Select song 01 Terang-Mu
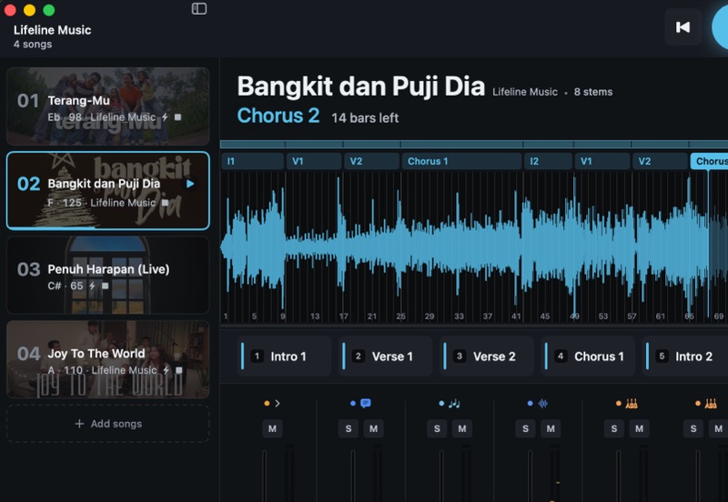Viewport: 728px width, 502px height. pos(107,106)
